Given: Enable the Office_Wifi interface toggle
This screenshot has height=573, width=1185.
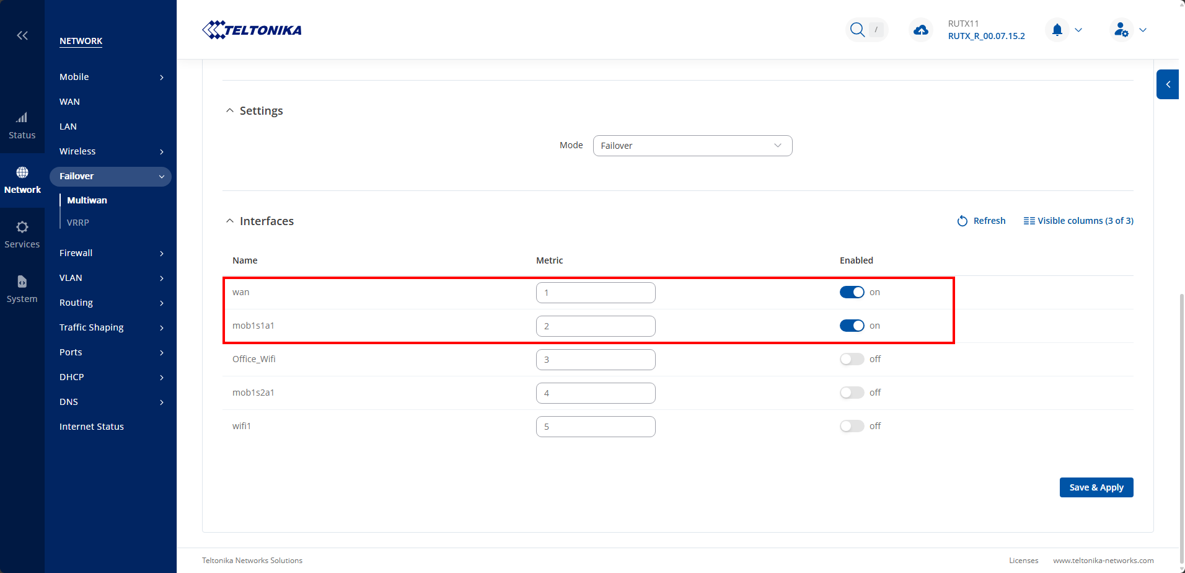Looking at the screenshot, I should 852,359.
